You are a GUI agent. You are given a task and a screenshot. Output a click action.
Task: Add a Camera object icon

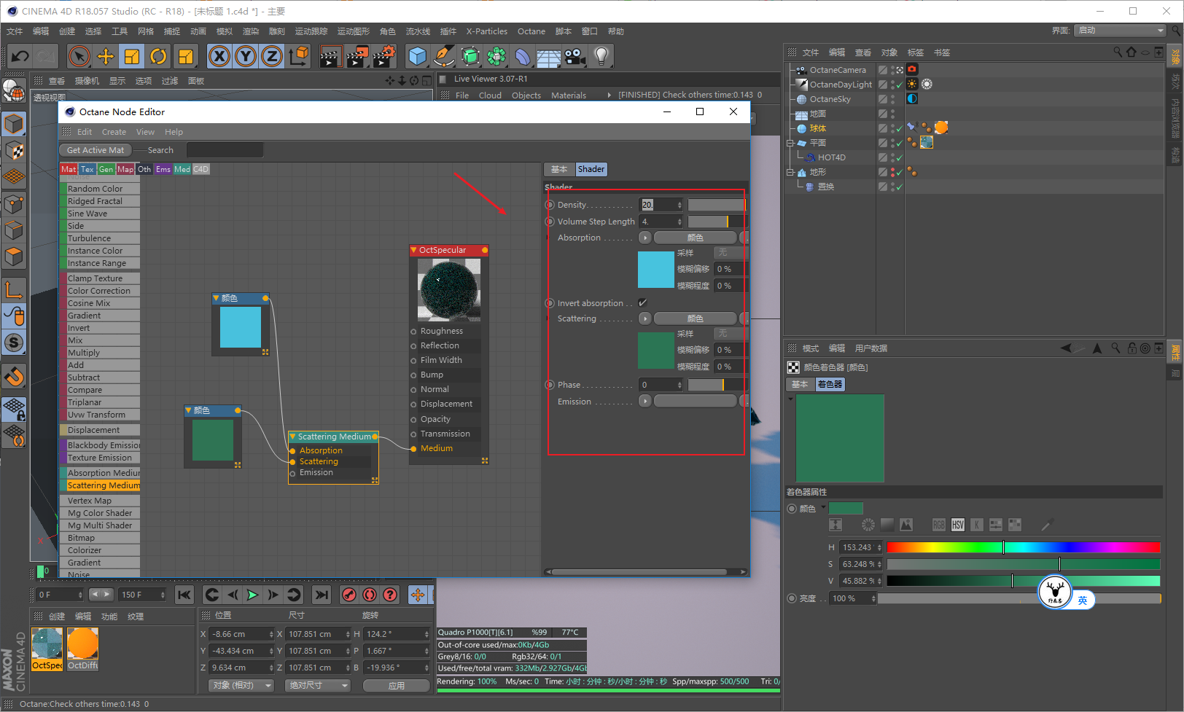pos(575,56)
